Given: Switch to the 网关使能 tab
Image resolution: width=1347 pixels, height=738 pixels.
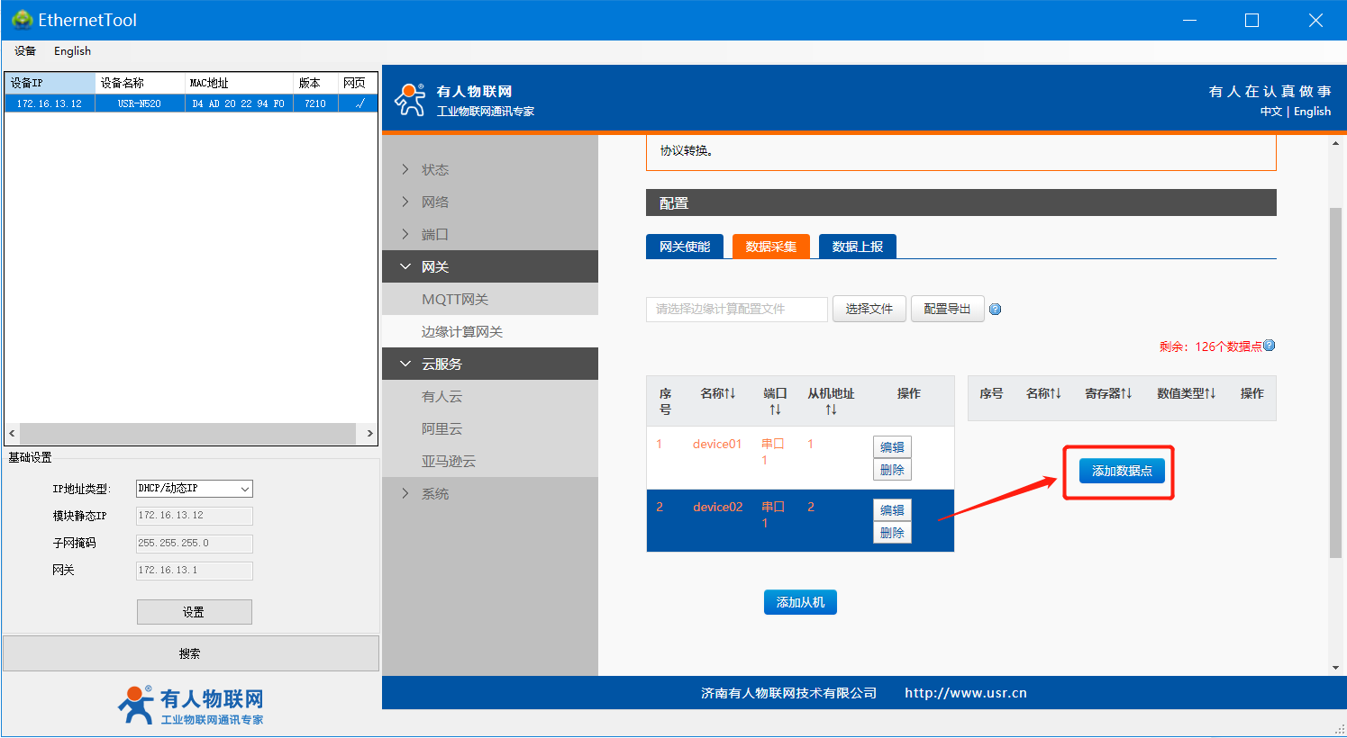Looking at the screenshot, I should [x=685, y=247].
